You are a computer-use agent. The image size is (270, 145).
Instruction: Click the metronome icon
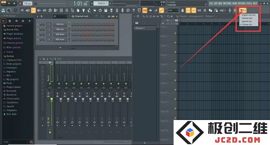click(22, 10)
